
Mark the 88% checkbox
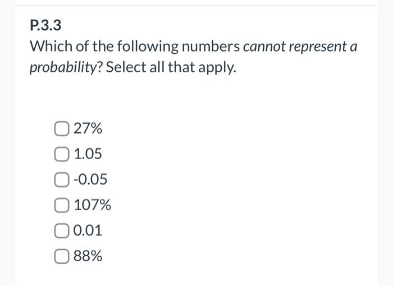click(61, 256)
